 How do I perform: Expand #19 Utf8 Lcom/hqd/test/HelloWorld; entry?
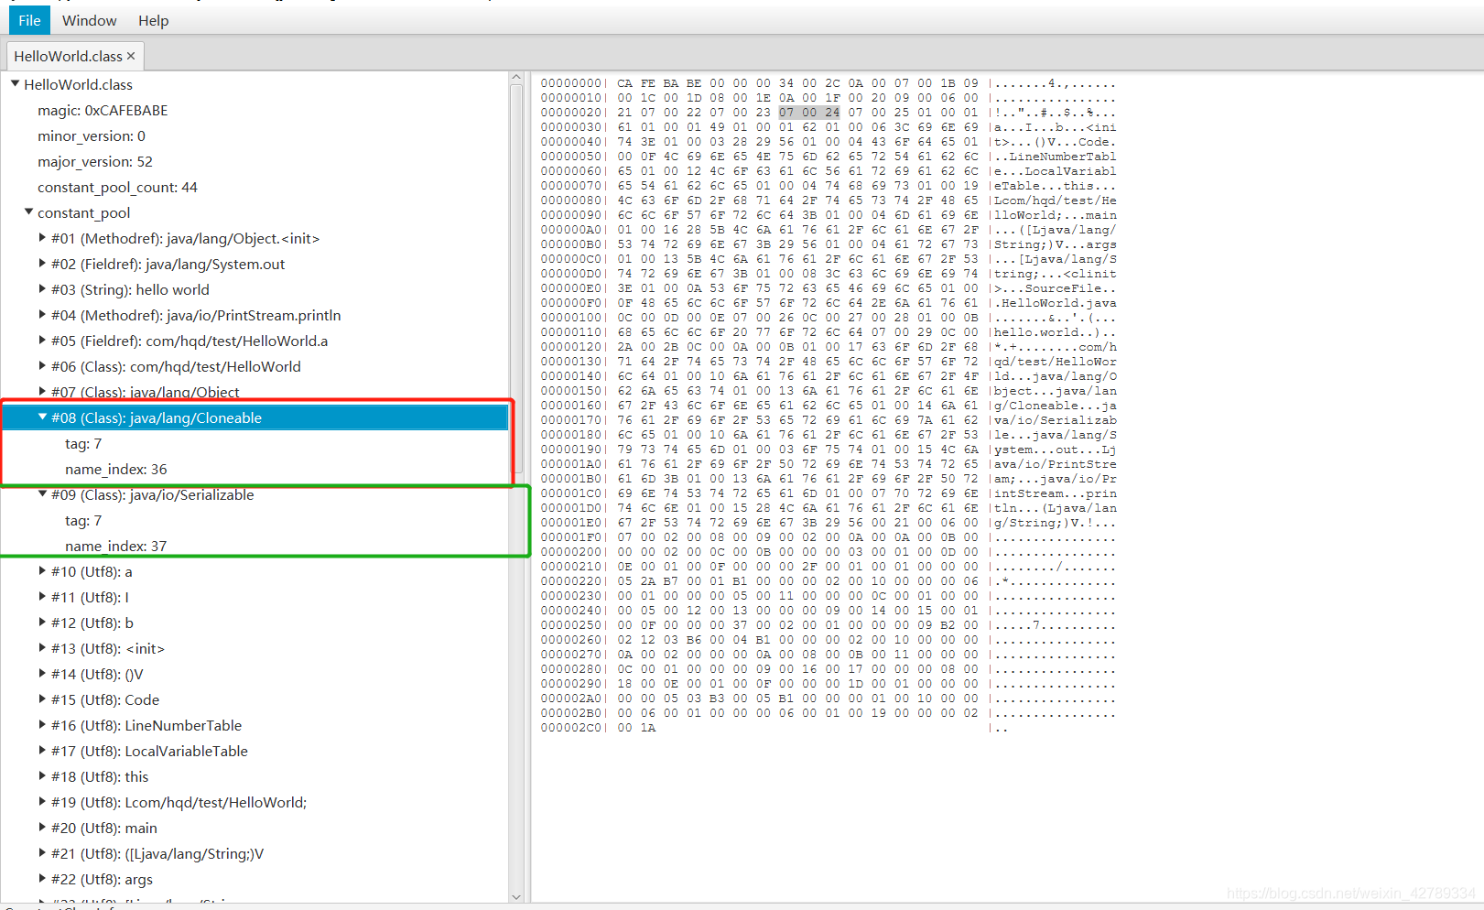click(42, 801)
